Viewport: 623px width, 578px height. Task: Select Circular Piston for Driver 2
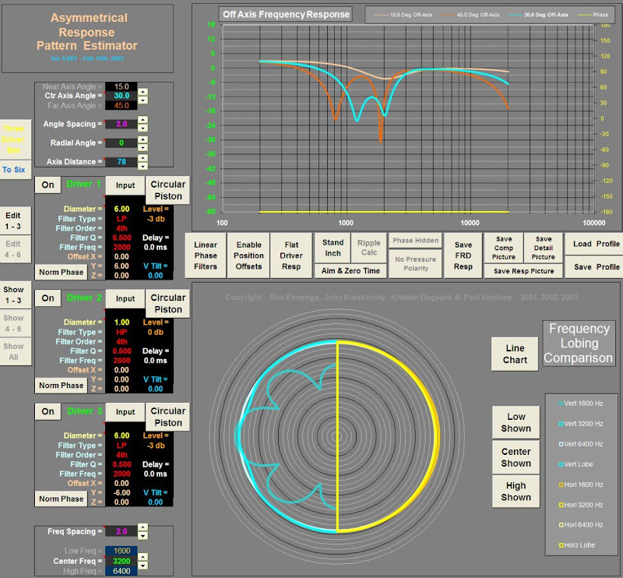click(167, 304)
